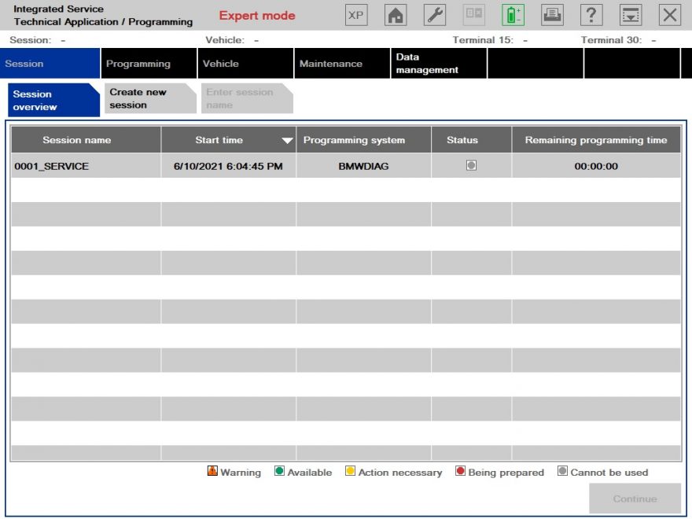Click the orange Warning legend icon

(x=212, y=471)
